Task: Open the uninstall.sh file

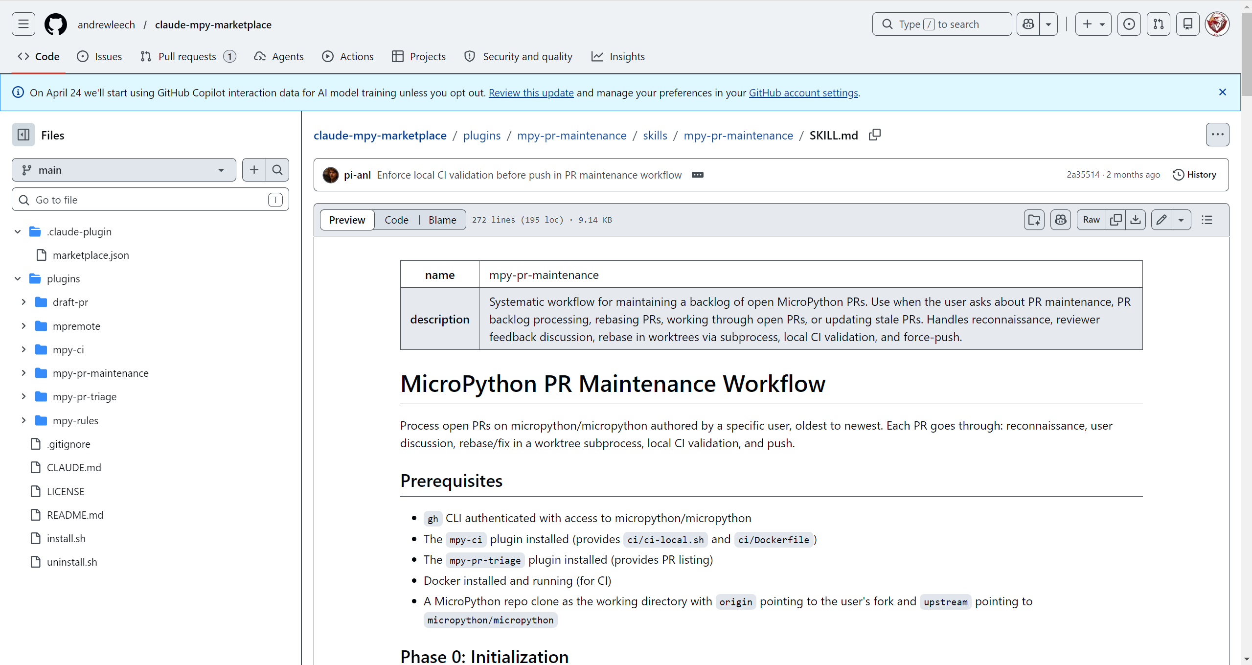Action: coord(72,562)
